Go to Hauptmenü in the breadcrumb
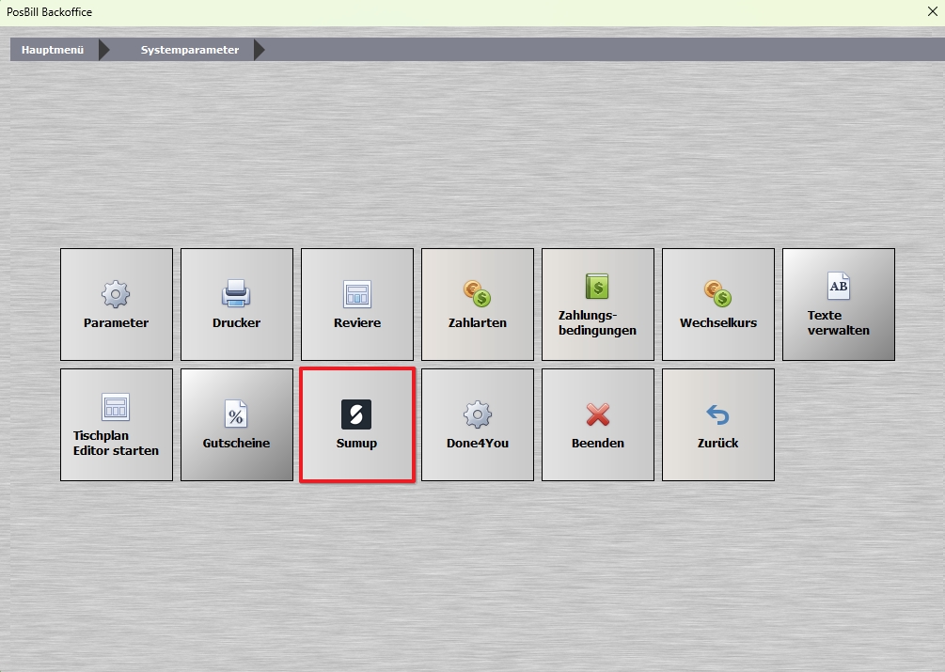945x672 pixels. click(x=53, y=50)
